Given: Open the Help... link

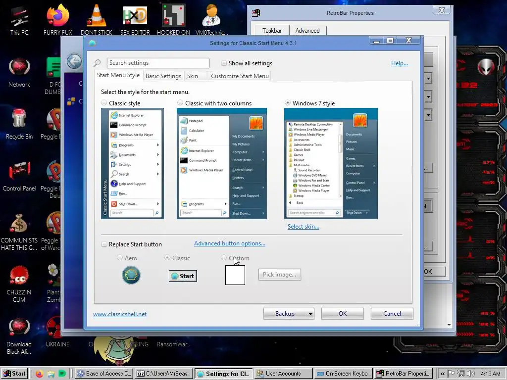Looking at the screenshot, I should pyautogui.click(x=400, y=63).
